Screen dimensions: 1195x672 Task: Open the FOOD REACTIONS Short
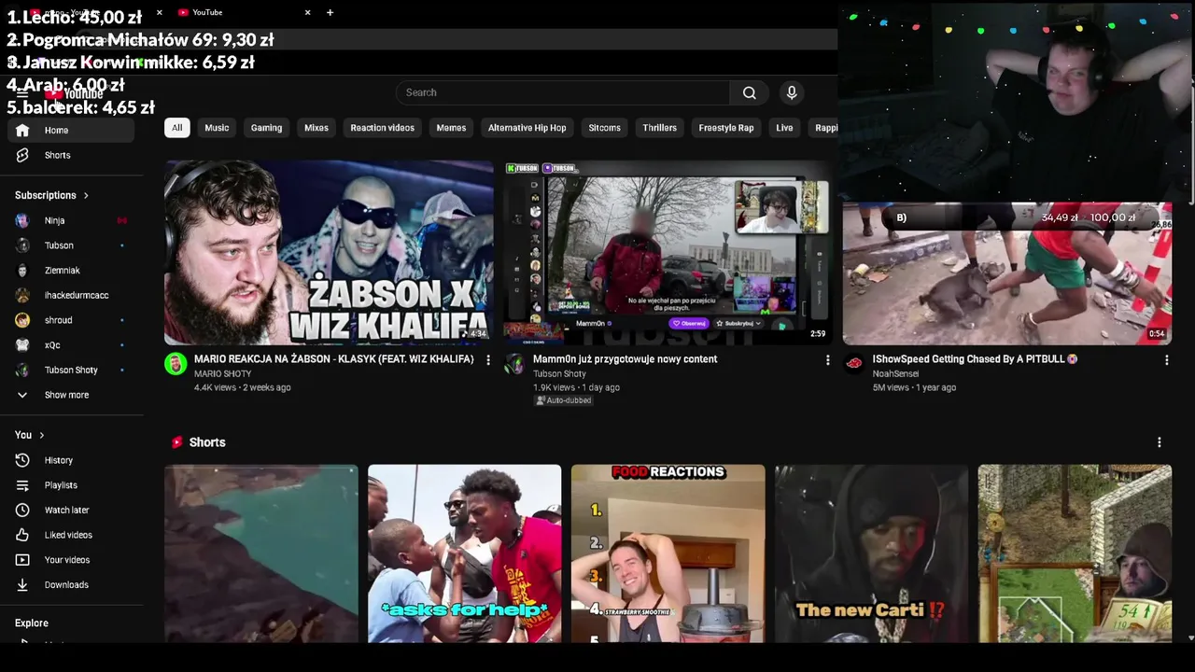coord(668,553)
